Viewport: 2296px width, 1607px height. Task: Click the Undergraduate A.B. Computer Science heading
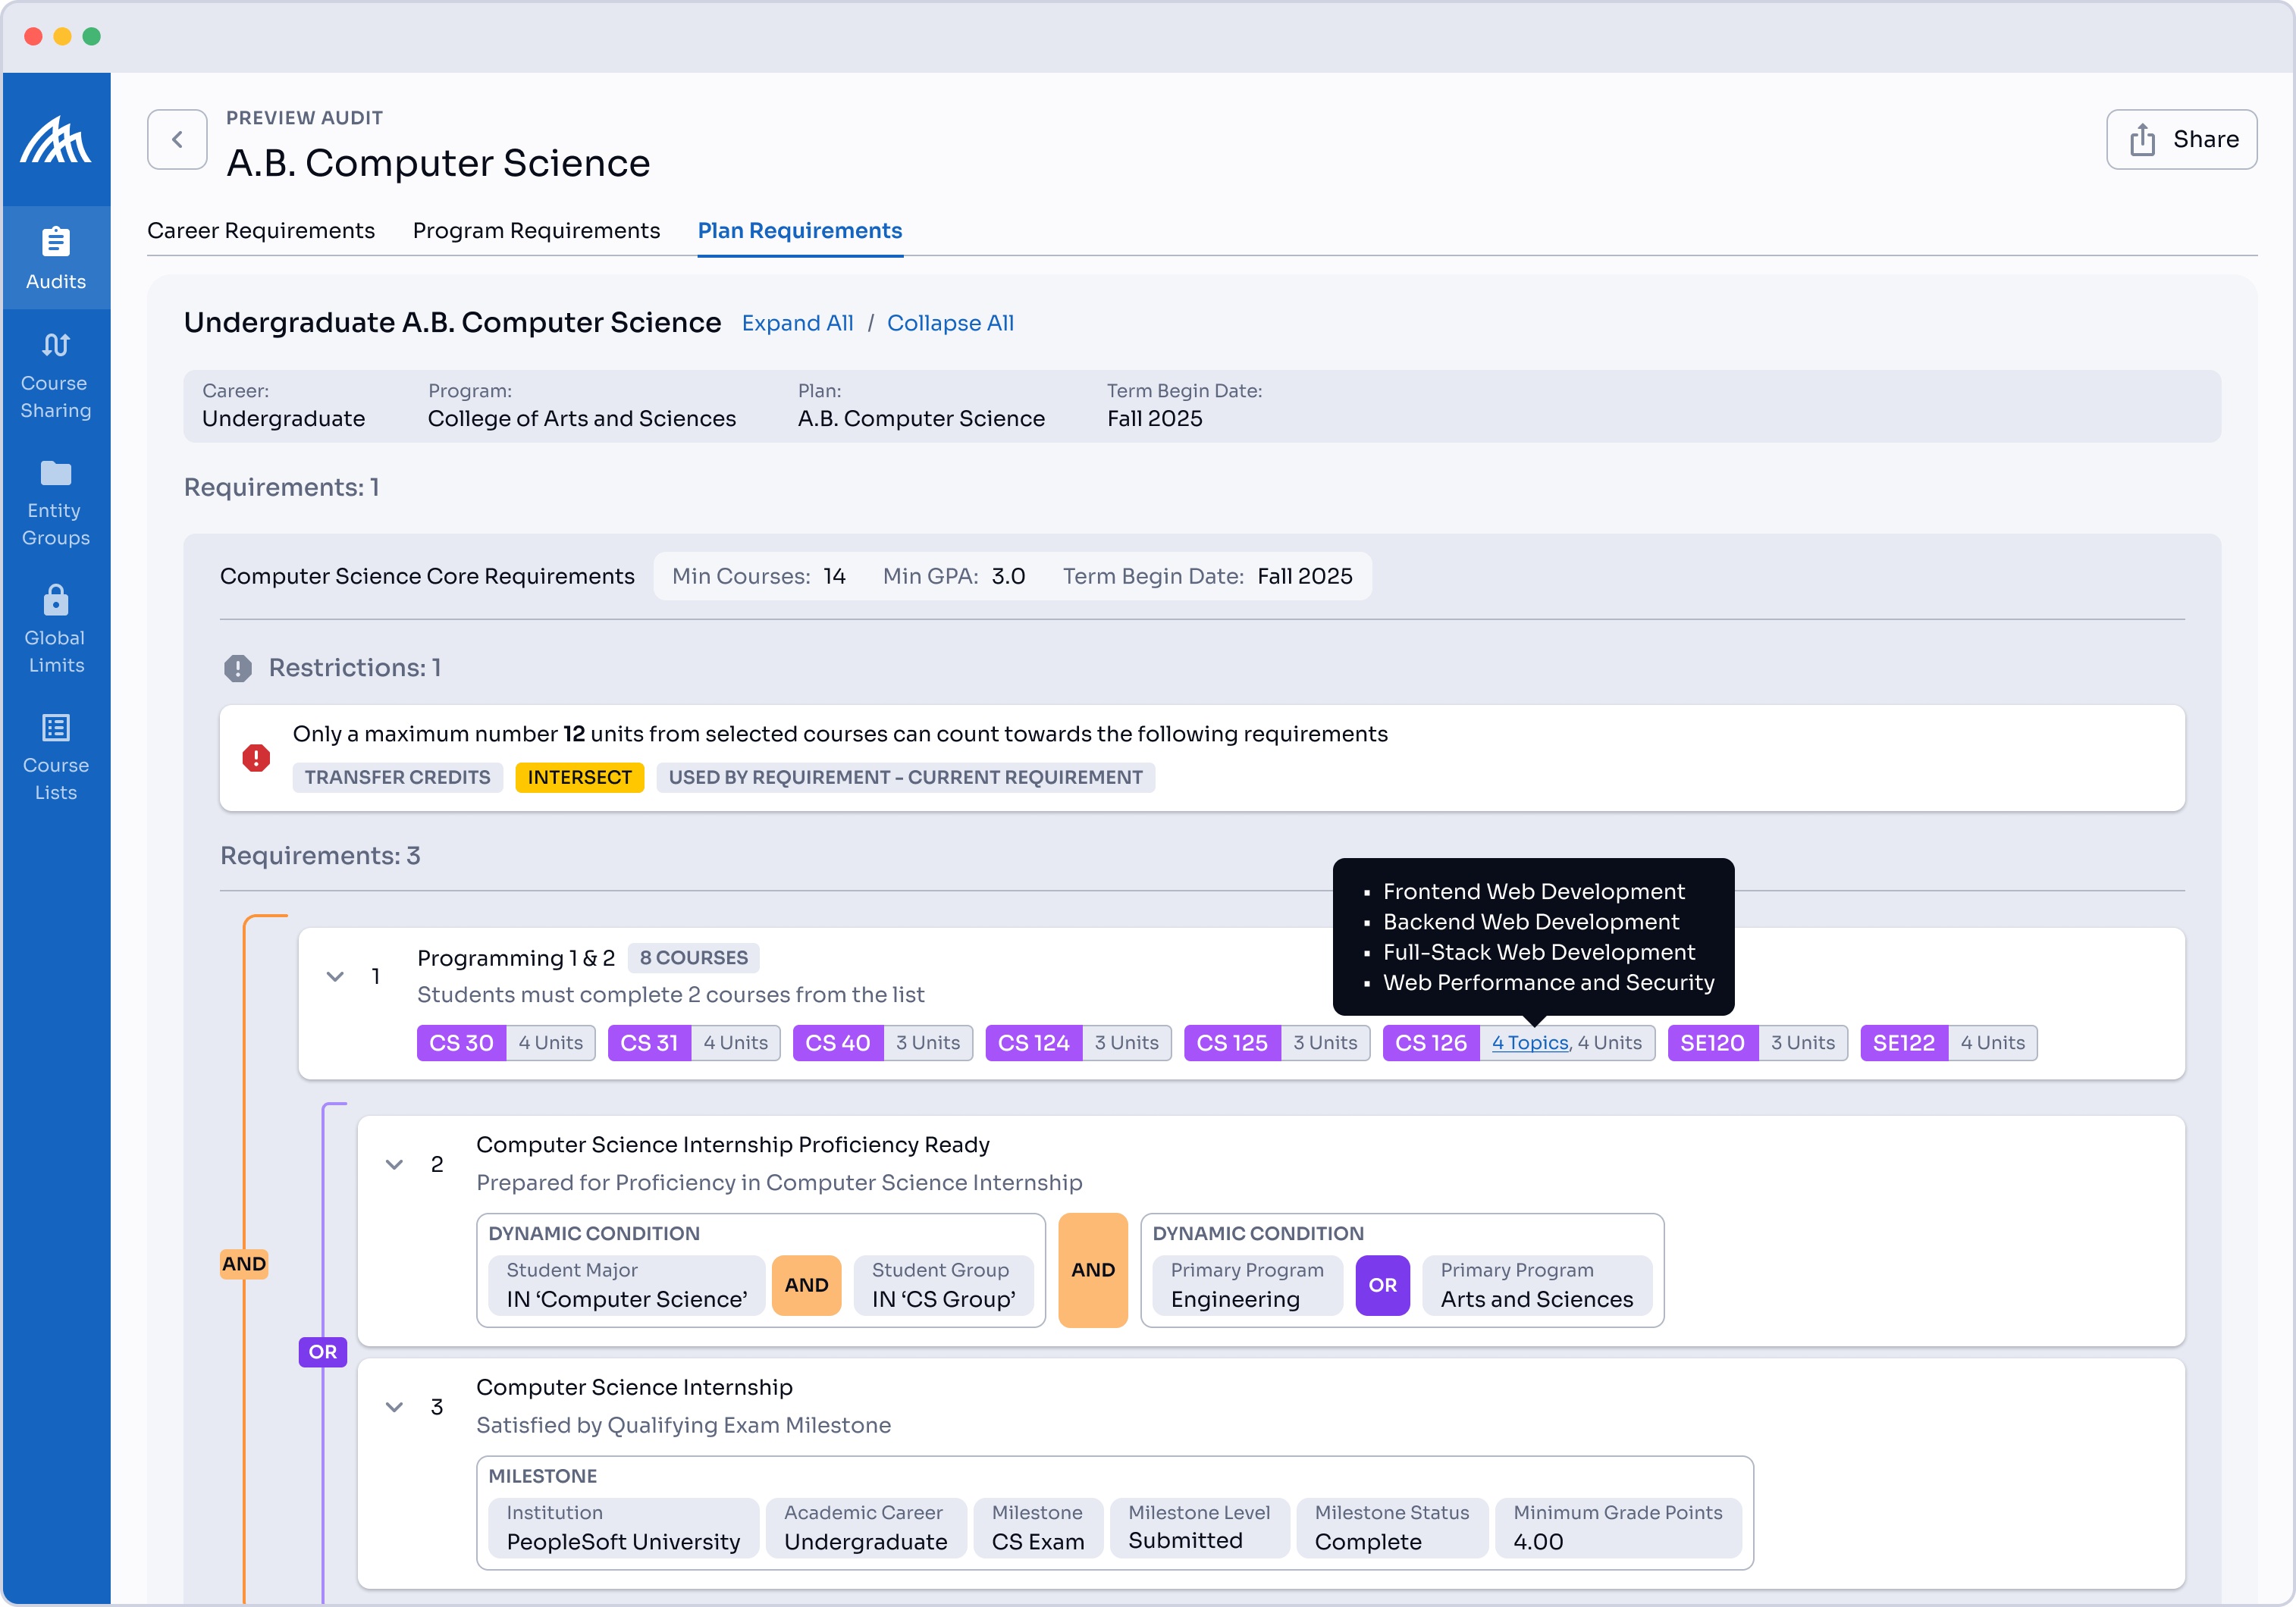point(452,323)
